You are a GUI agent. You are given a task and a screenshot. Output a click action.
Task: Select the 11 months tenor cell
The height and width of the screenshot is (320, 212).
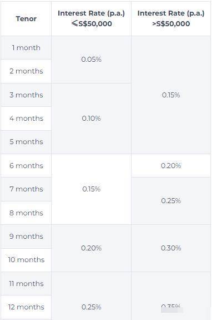tap(26, 283)
